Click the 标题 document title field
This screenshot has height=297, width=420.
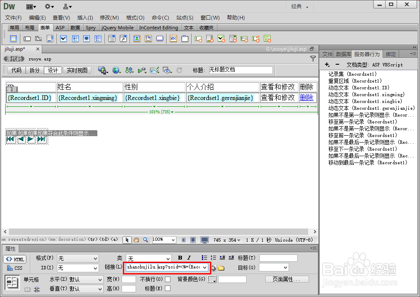click(241, 70)
